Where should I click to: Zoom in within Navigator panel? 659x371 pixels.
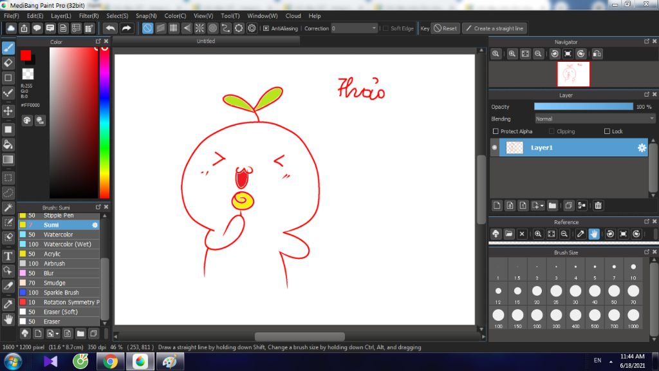pos(512,53)
